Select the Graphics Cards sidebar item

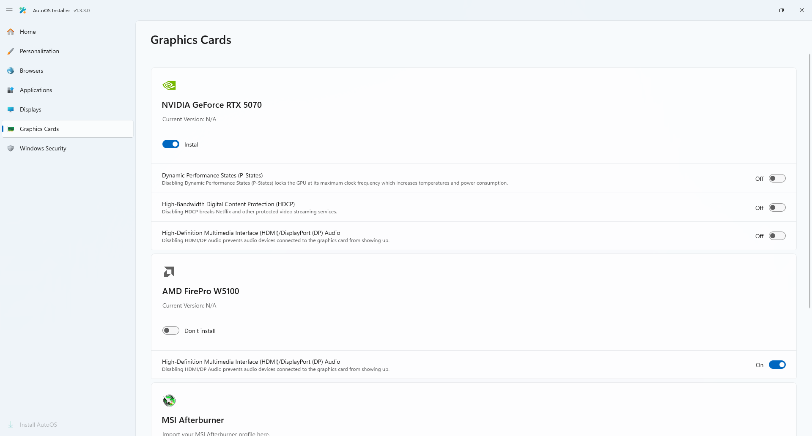coord(68,129)
